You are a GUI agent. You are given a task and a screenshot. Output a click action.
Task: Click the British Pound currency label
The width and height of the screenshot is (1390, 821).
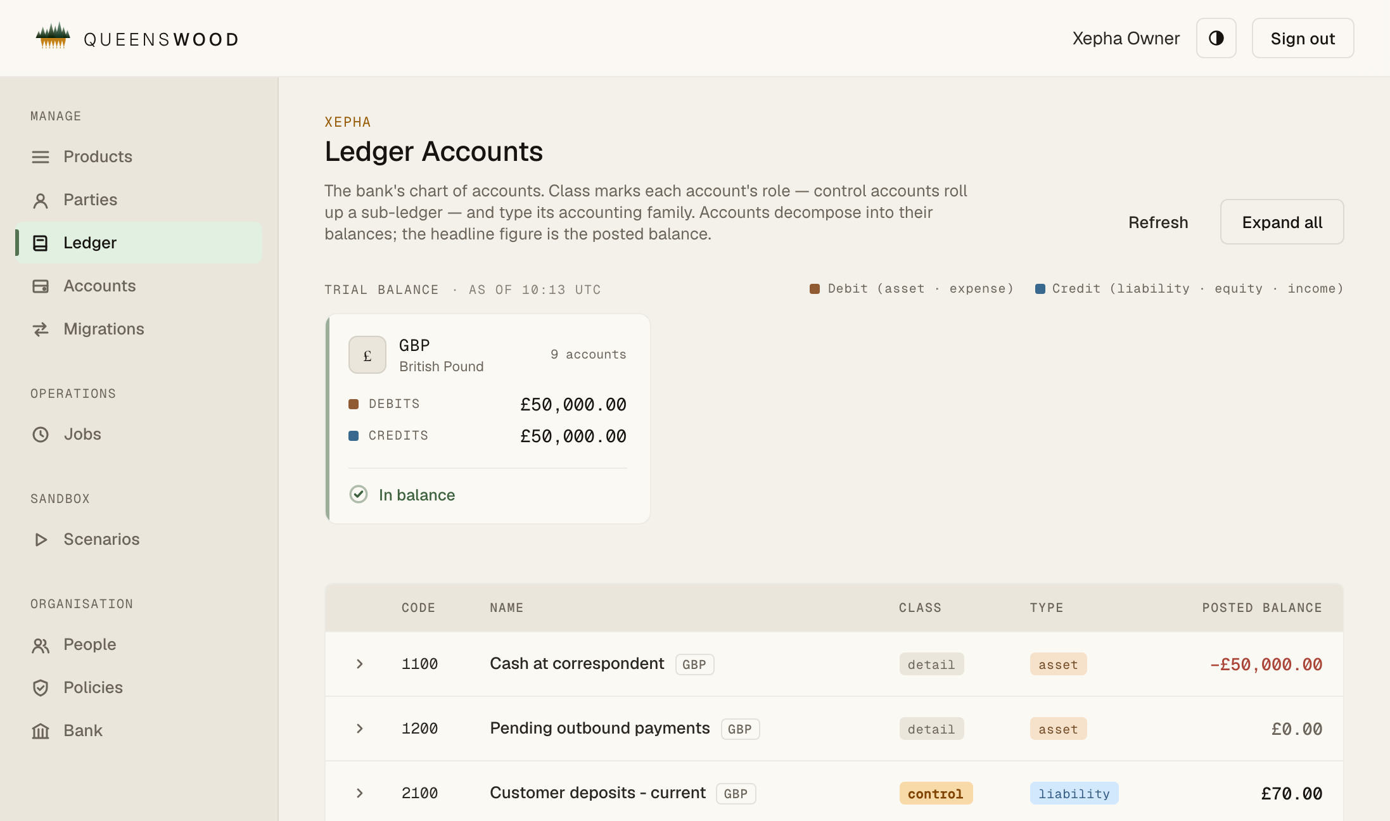441,367
